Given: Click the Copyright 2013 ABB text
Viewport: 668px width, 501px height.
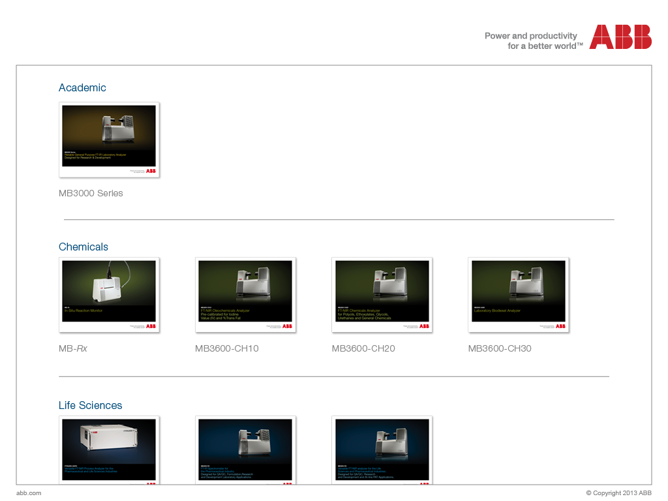Looking at the screenshot, I should point(618,493).
